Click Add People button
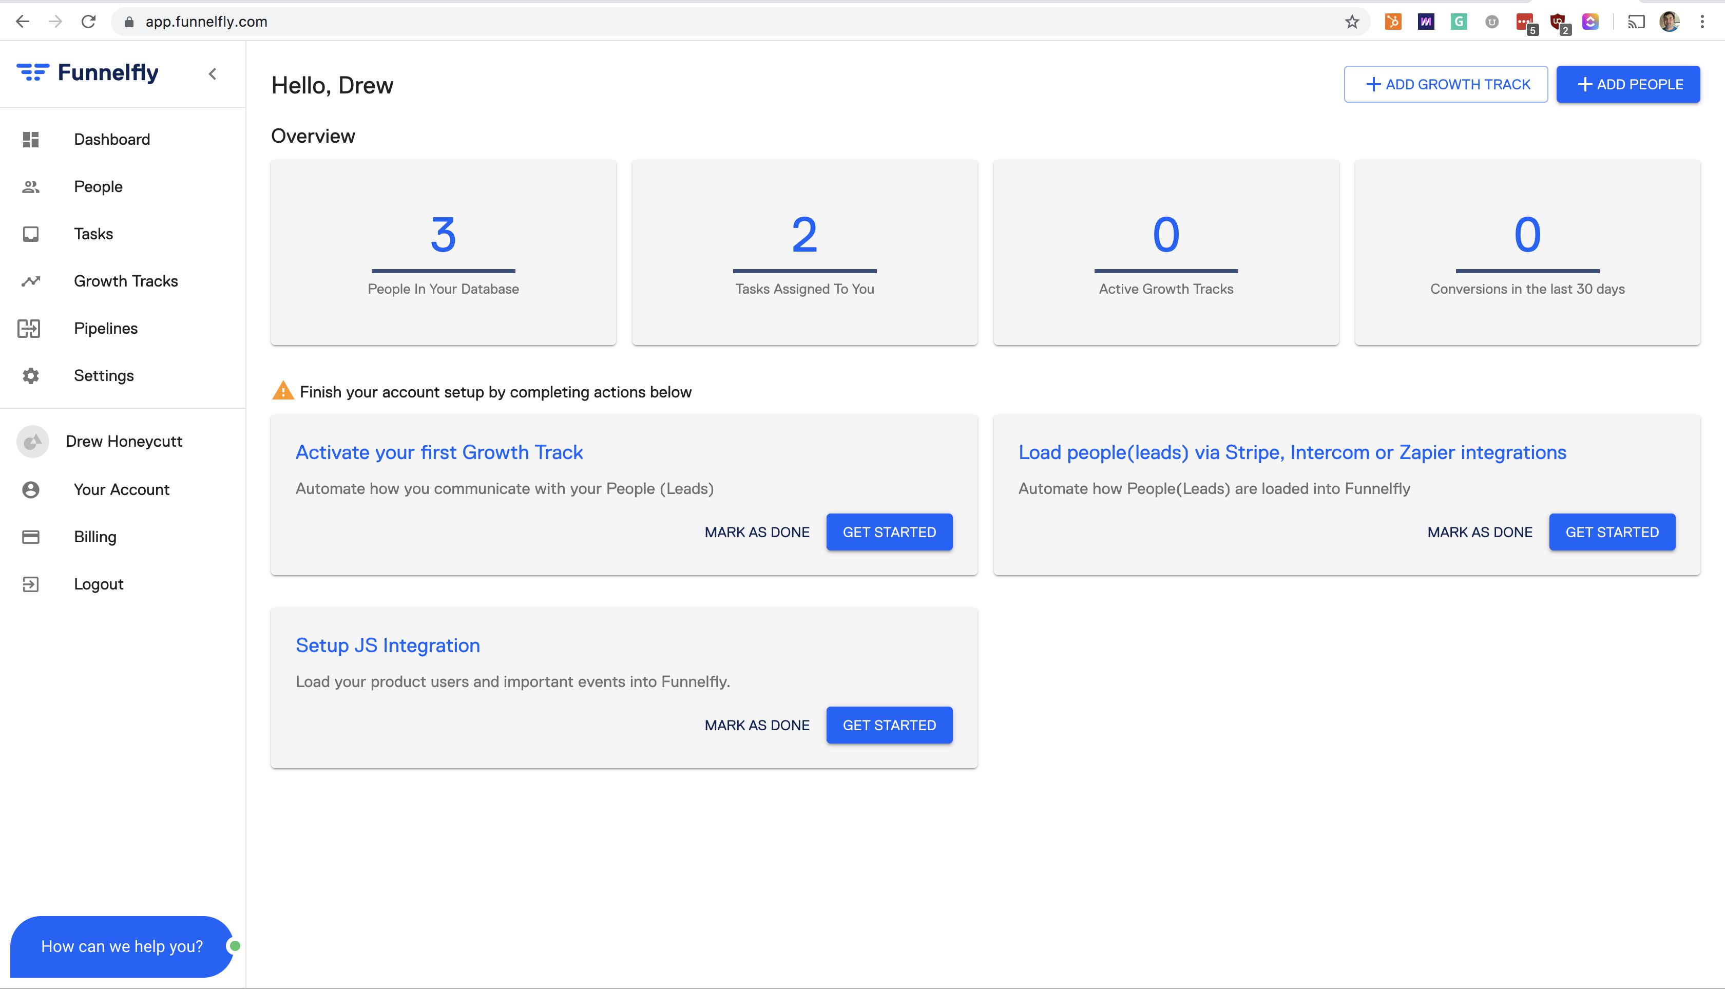The width and height of the screenshot is (1725, 989). point(1628,84)
